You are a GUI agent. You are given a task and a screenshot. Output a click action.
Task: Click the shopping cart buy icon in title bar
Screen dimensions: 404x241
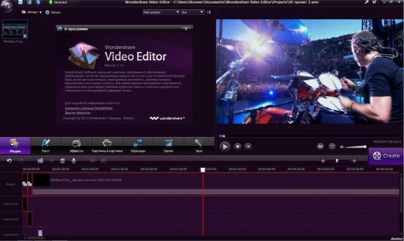[x=375, y=2]
